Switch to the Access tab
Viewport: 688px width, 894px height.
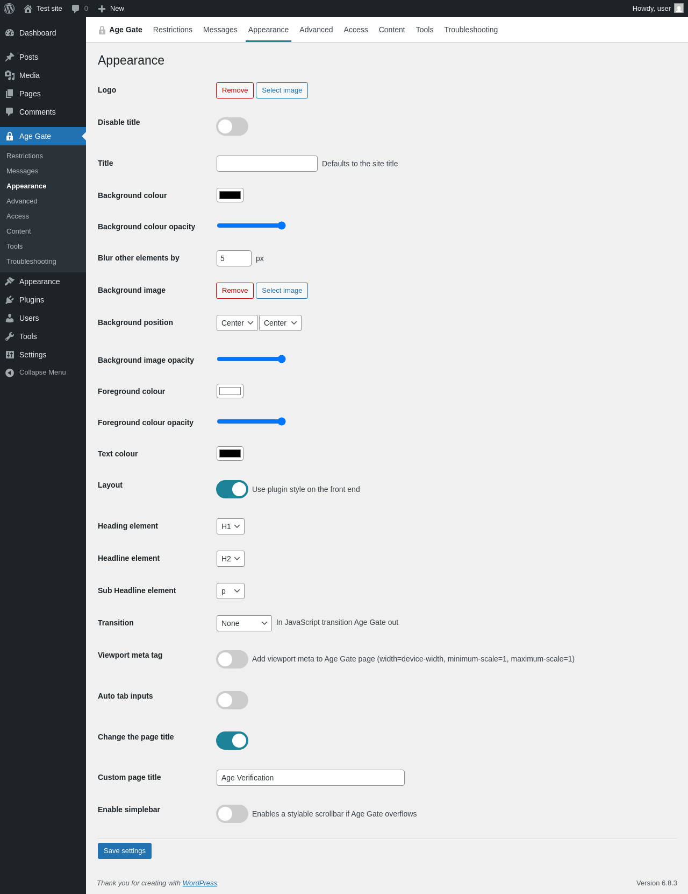pos(356,30)
